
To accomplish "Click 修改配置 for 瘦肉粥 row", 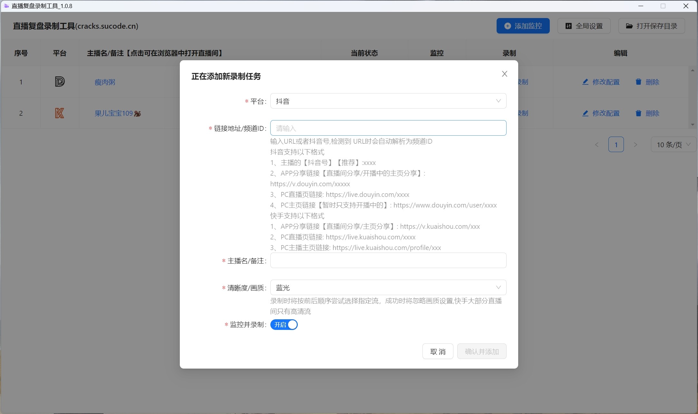I will tap(601, 82).
